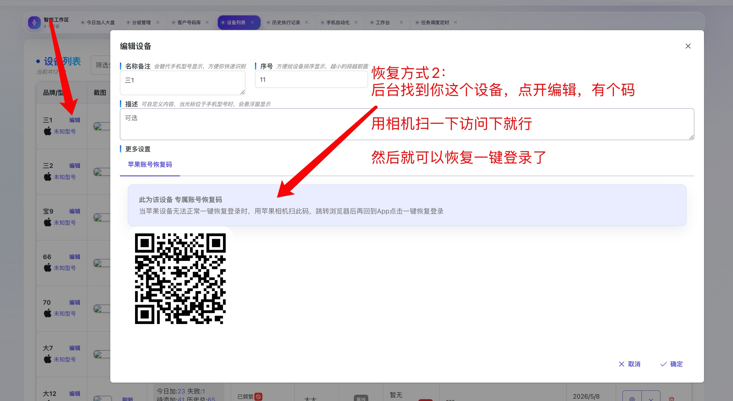Viewport: 733px width, 401px height.
Task: Click into the 描述 textarea
Action: 407,124
